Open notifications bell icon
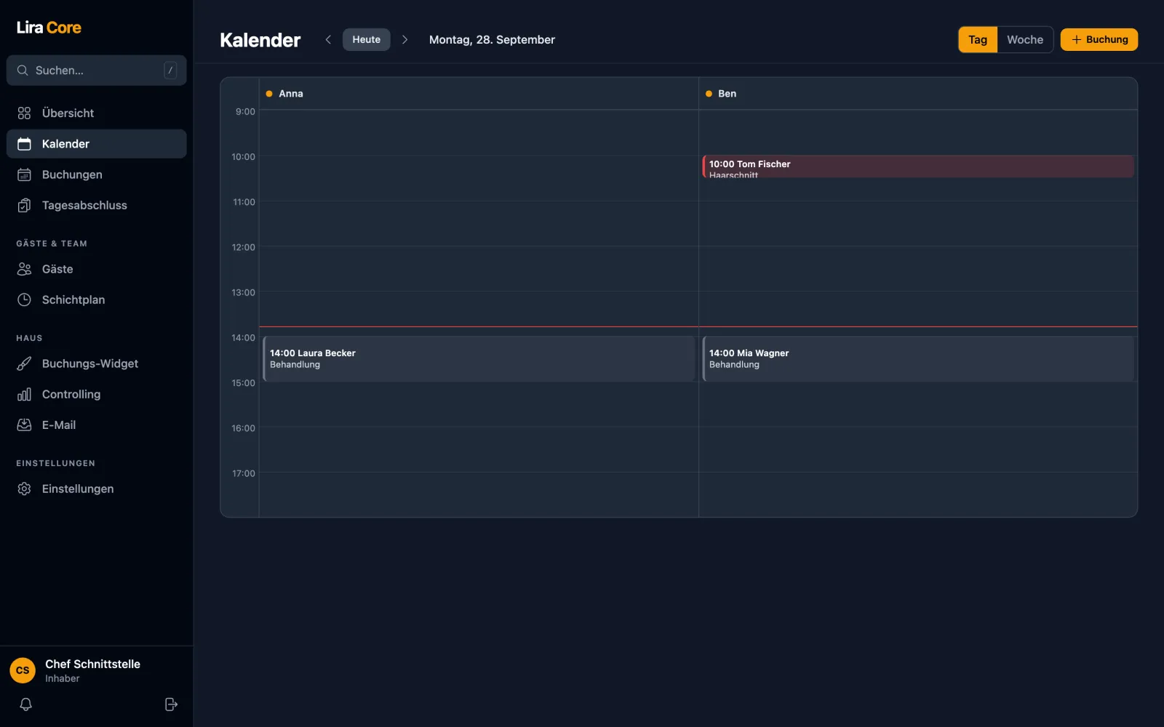 25,704
